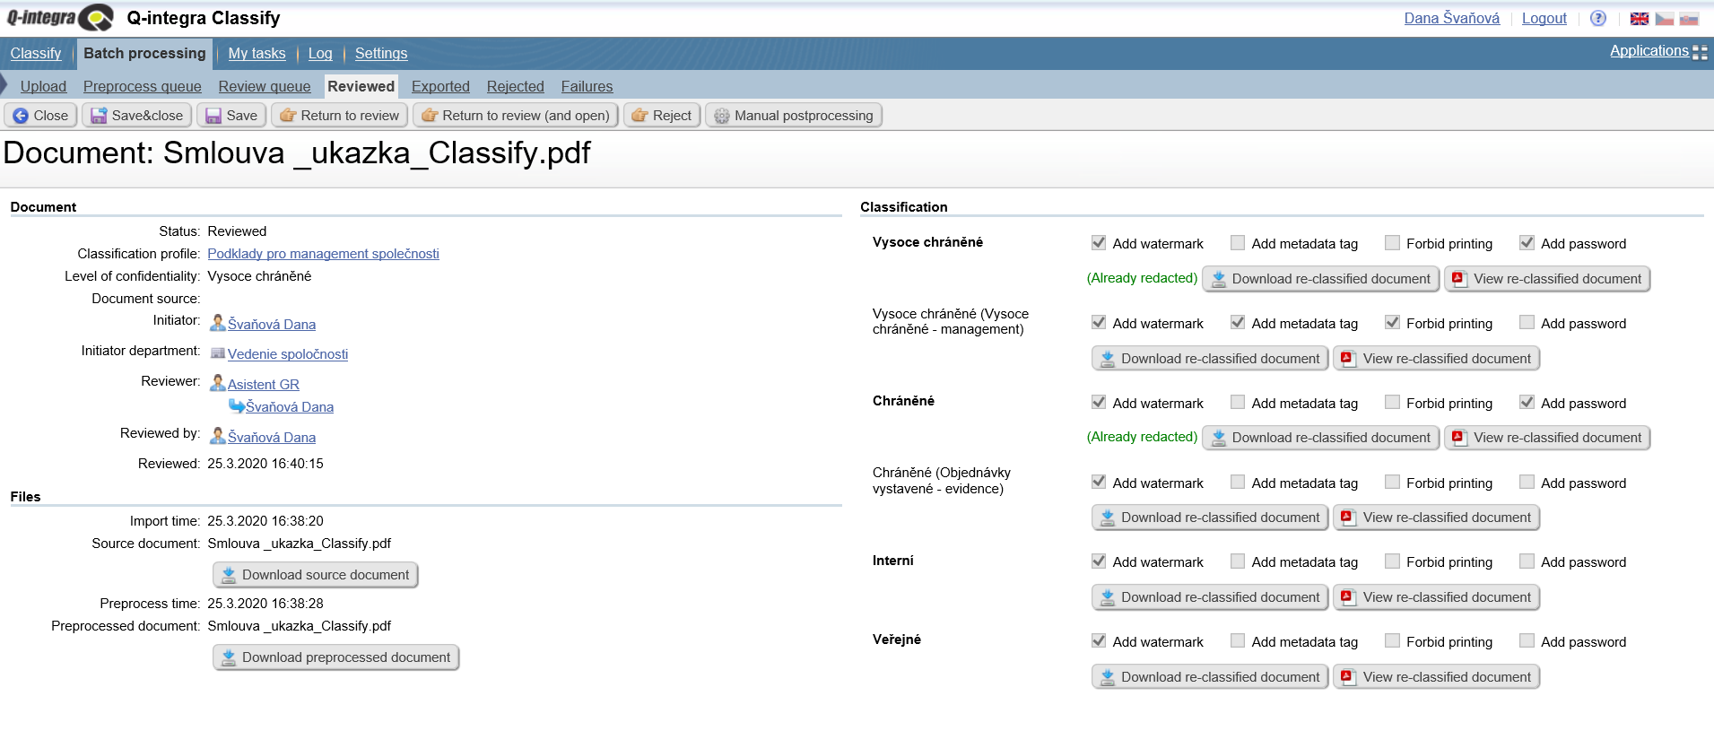View re-classified document for Interní
1714x731 pixels.
tap(1437, 597)
